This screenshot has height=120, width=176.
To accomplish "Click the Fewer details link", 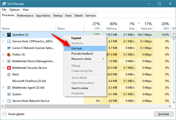I will click(x=16, y=114).
